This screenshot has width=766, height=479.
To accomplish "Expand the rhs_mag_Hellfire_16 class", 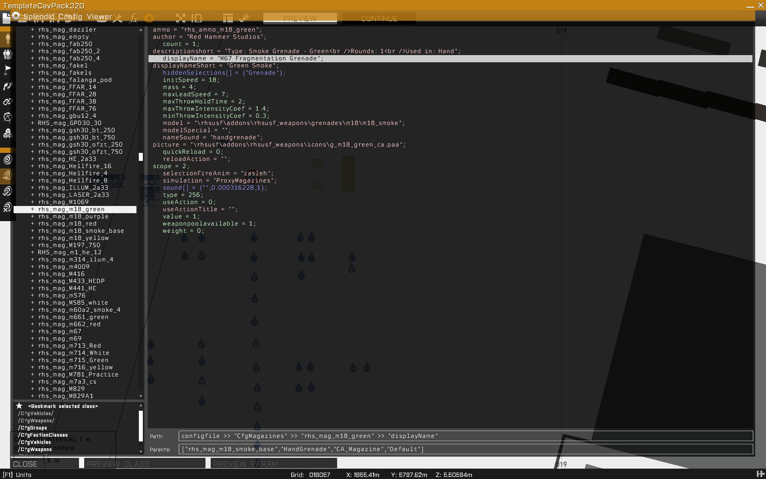I will (33, 166).
